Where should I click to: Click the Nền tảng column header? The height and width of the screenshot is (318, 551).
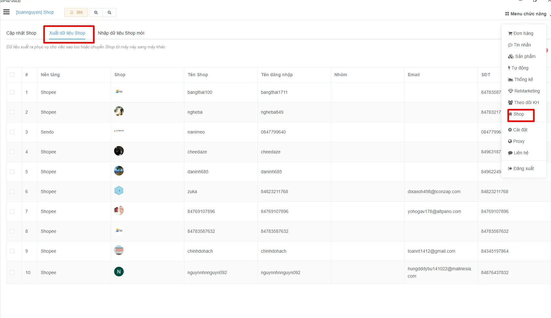click(x=50, y=75)
